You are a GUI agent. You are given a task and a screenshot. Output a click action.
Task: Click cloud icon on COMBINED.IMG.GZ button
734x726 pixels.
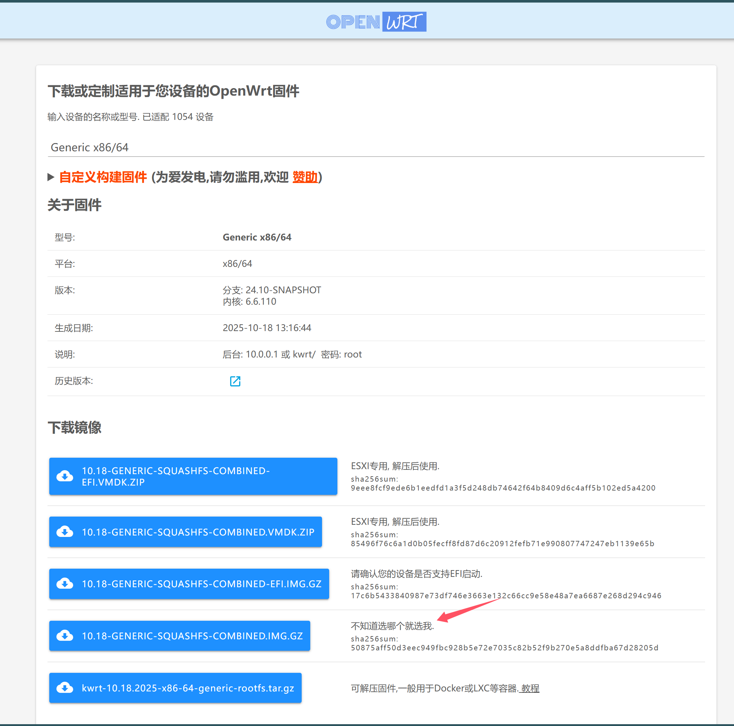coord(65,636)
